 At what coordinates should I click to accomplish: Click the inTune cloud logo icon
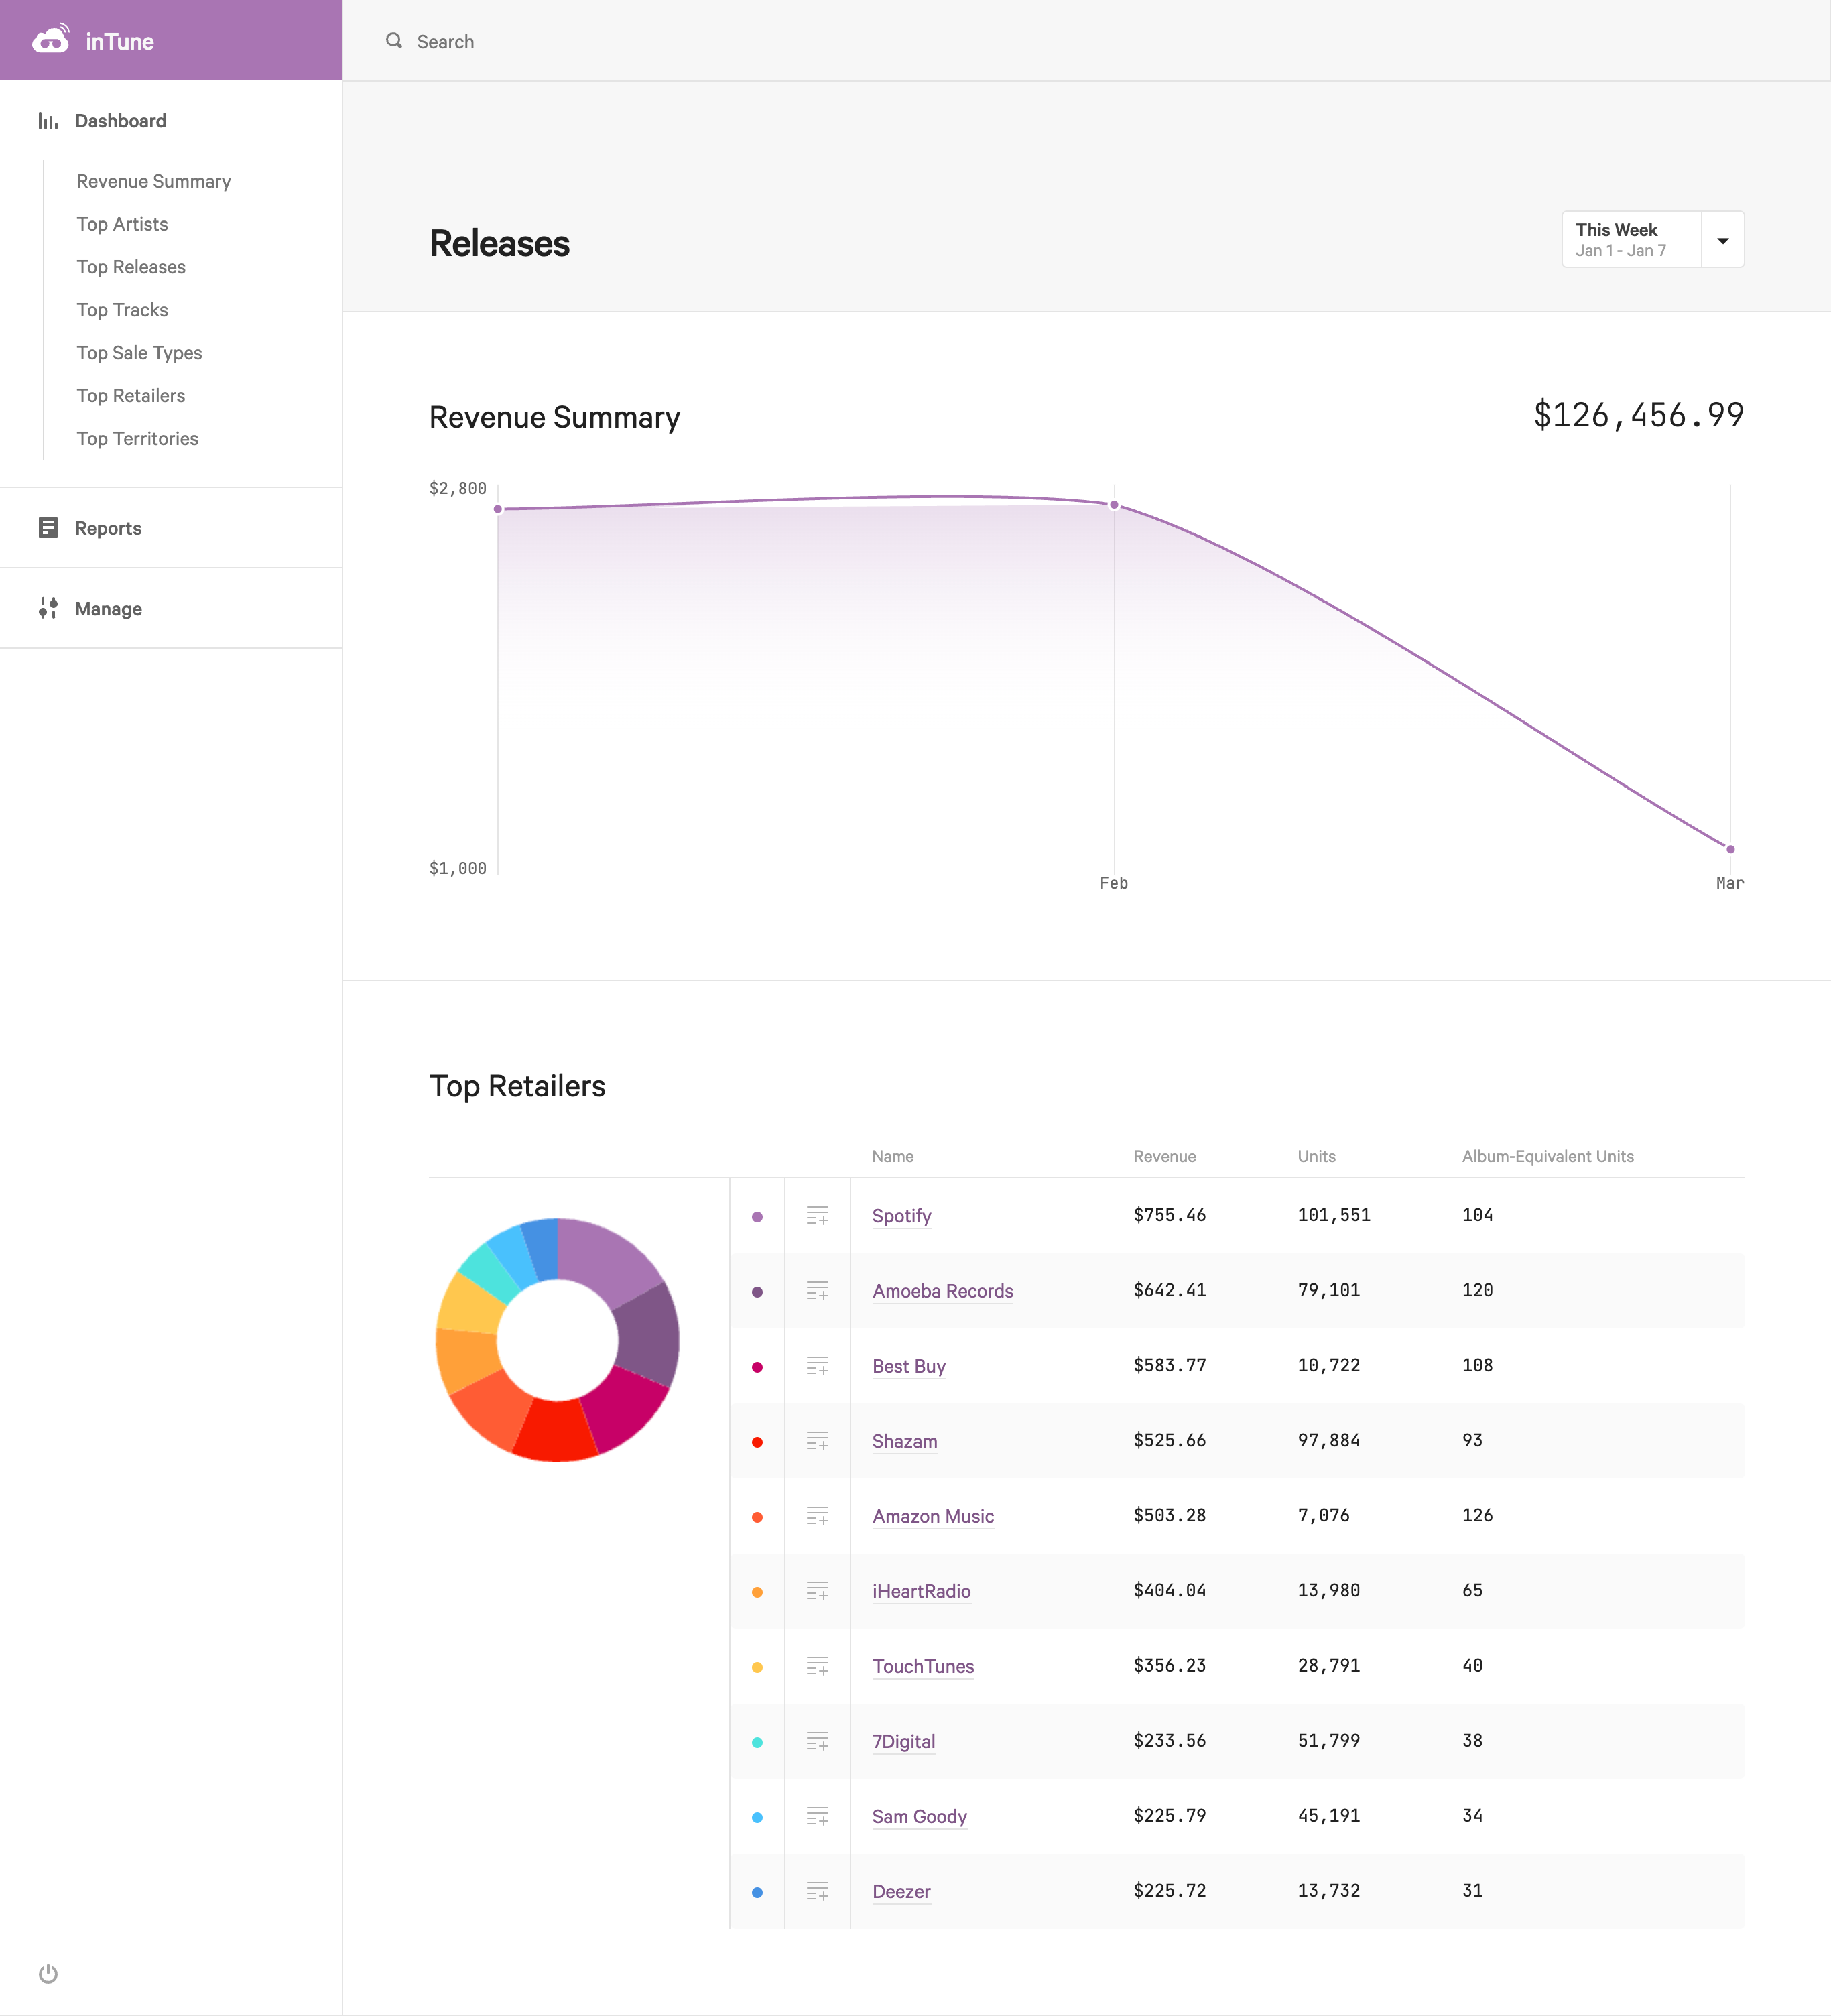tap(51, 39)
